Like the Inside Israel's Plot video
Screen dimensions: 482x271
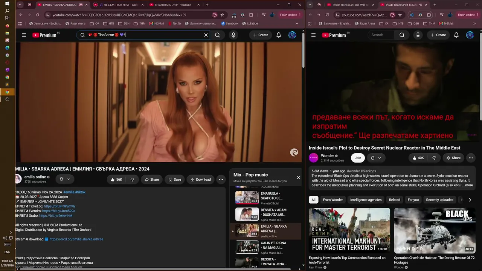(x=418, y=158)
